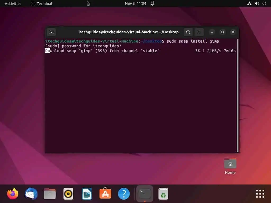
Task: Open a new terminal tab
Action: 51,32
